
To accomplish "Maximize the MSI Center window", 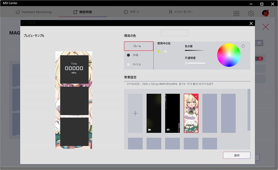I will pyautogui.click(x=262, y=4).
